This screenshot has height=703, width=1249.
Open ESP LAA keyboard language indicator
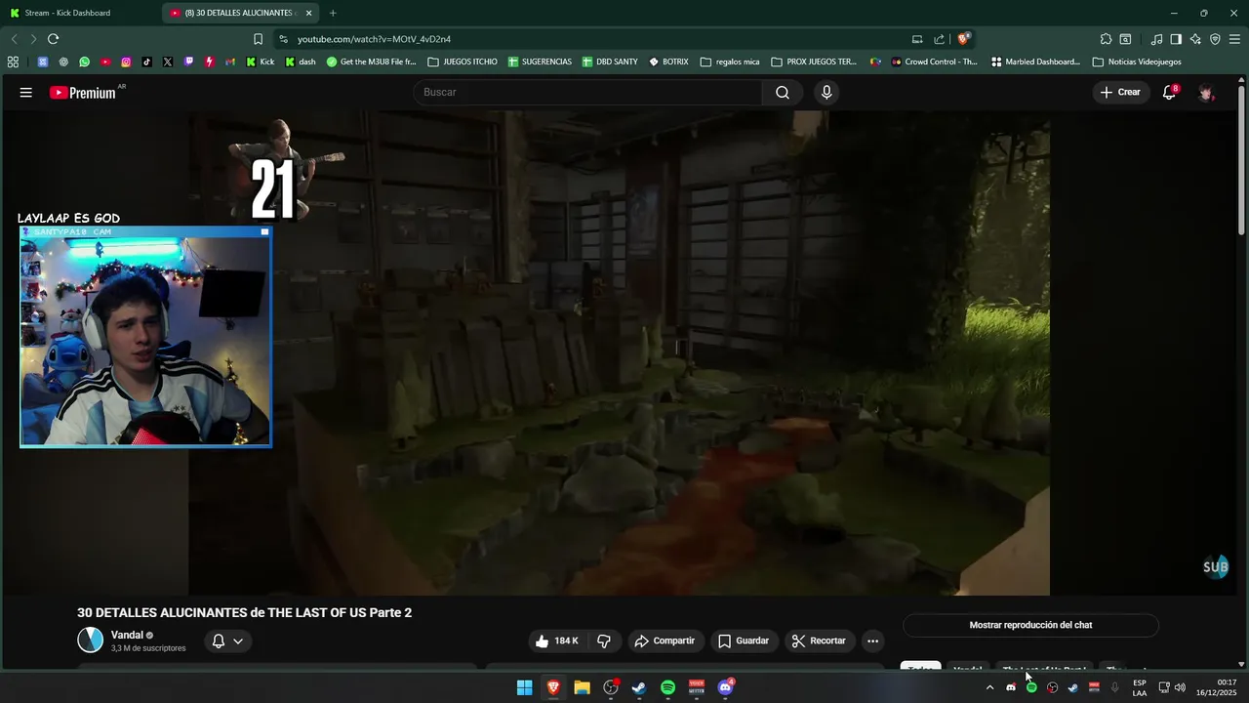coord(1140,687)
